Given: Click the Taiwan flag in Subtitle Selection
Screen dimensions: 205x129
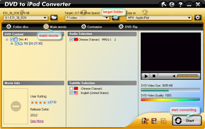Looking at the screenshot, I should pos(76,88).
